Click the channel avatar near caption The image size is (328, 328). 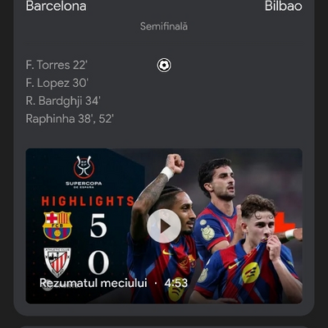48,285
